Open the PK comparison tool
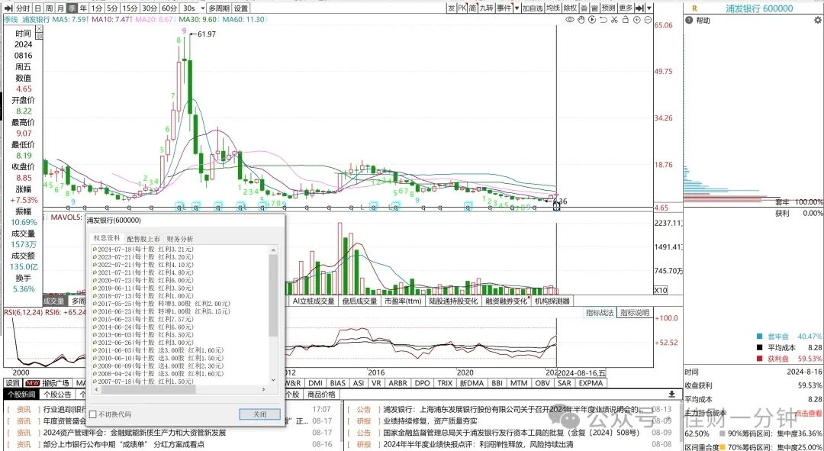 (x=462, y=8)
